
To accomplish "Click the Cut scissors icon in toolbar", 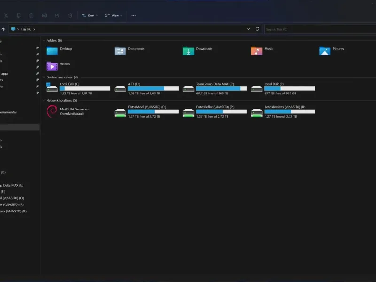I will pos(6,16).
